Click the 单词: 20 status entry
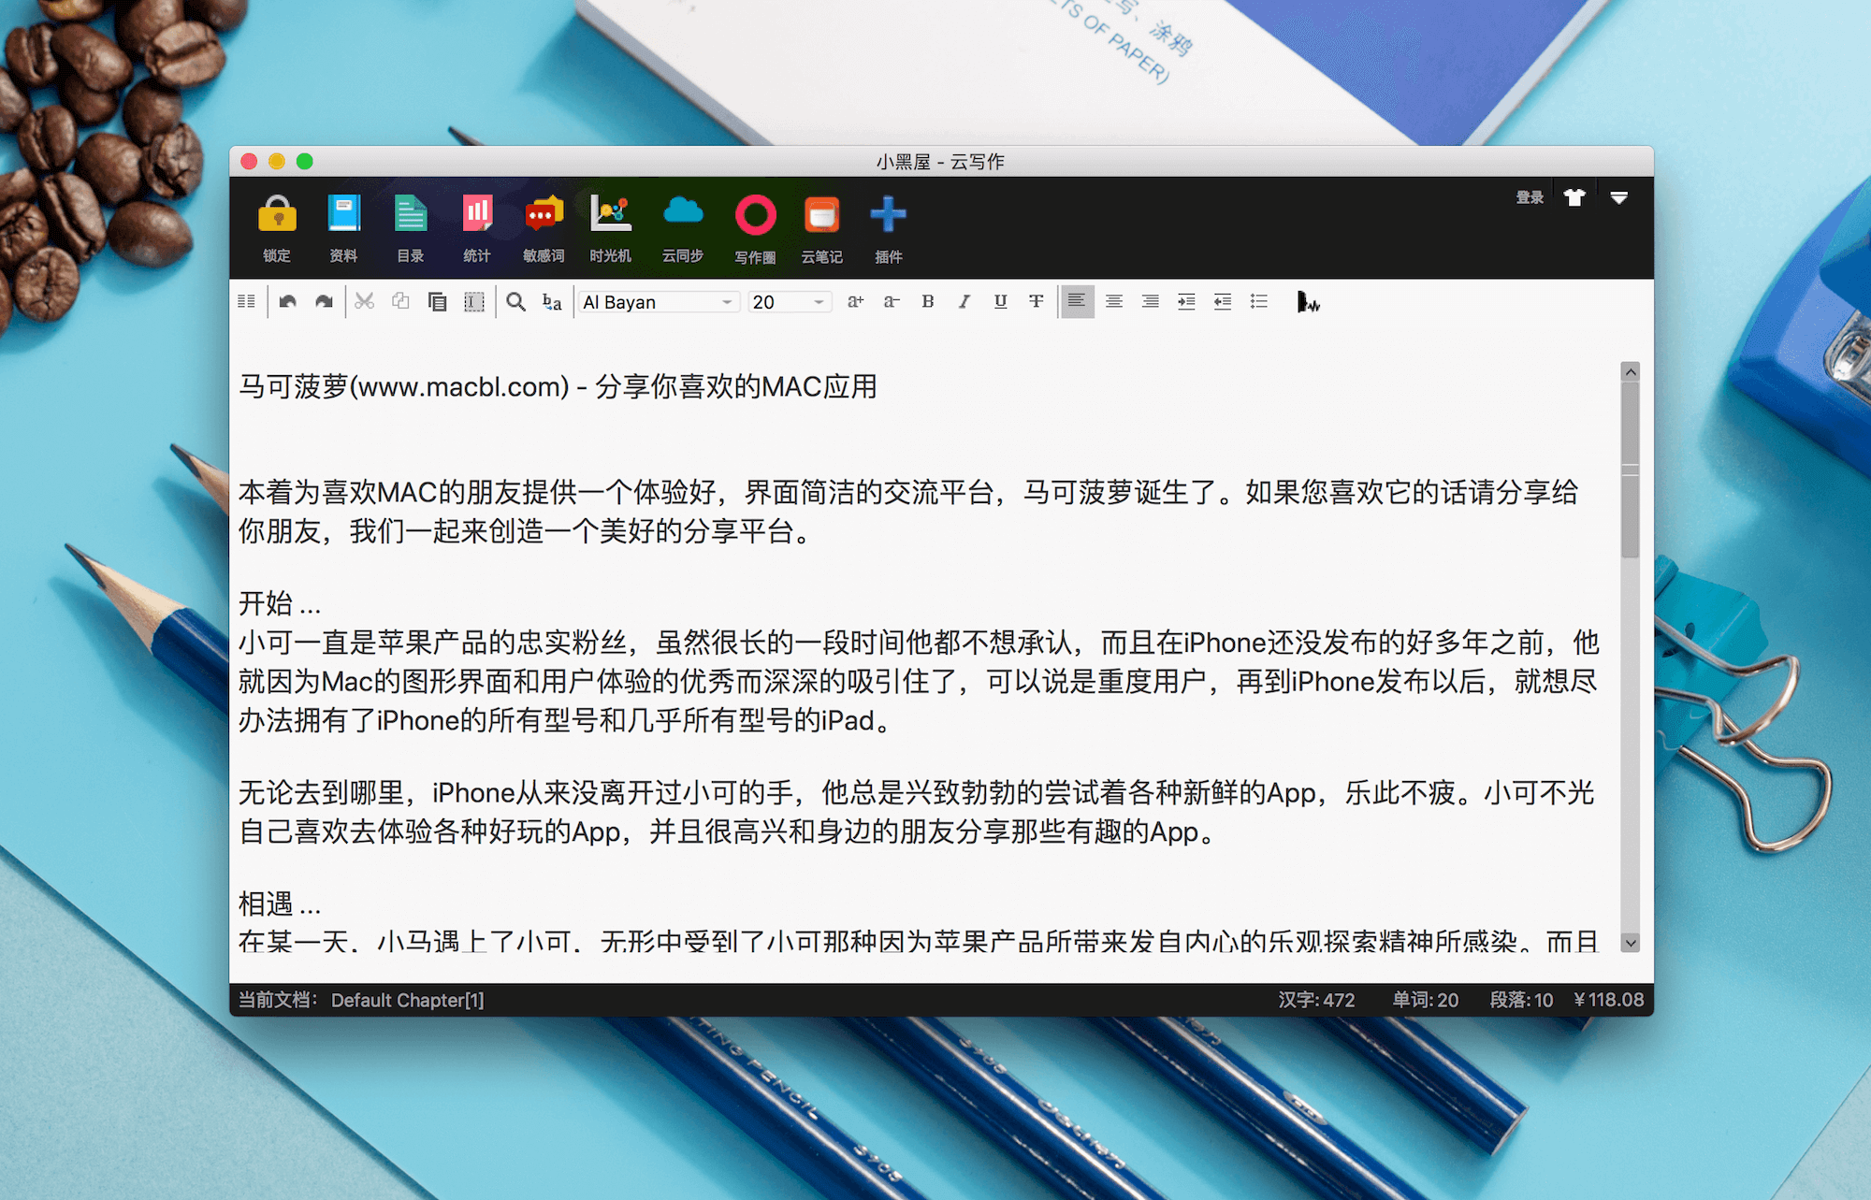 click(1425, 1000)
